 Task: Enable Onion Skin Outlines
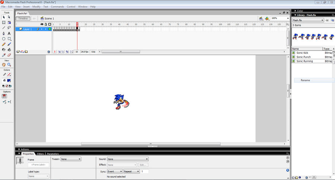[x=63, y=52]
